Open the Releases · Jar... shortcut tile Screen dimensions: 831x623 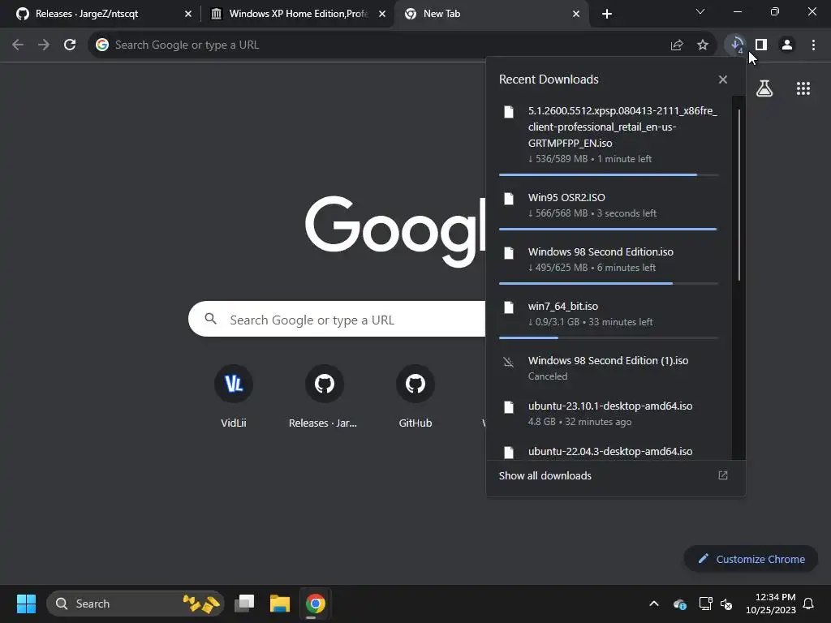tap(325, 397)
